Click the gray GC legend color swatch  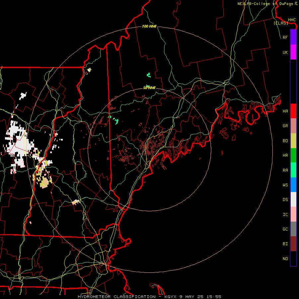coord(293,229)
